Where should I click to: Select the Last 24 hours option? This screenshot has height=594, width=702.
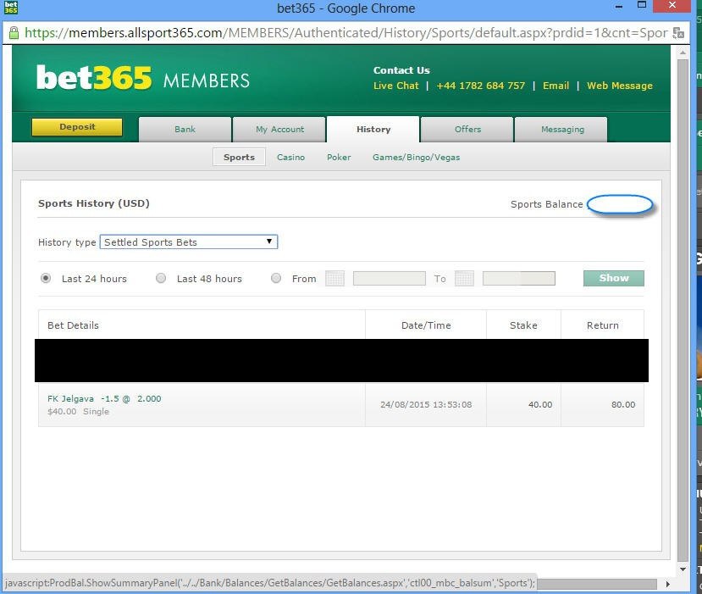[x=46, y=279]
